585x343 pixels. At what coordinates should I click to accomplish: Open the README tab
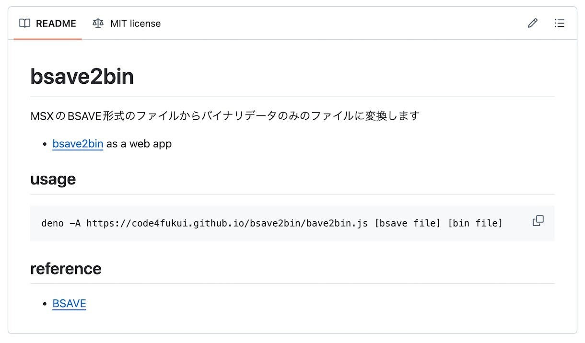click(x=47, y=23)
